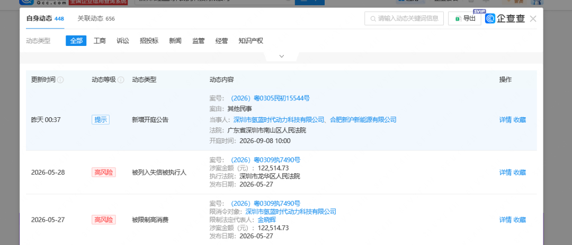
Task: Focus the 请输入动态关键词信息 search field
Action: pos(404,18)
